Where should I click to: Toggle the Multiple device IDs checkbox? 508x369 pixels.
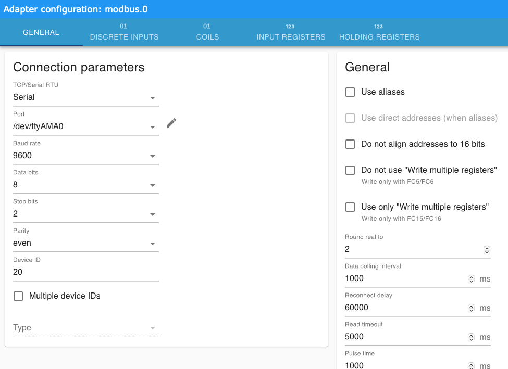[18, 296]
